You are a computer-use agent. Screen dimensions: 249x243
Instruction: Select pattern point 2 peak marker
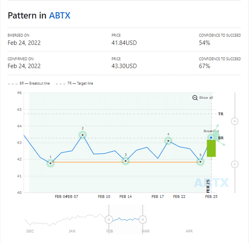[83, 135]
